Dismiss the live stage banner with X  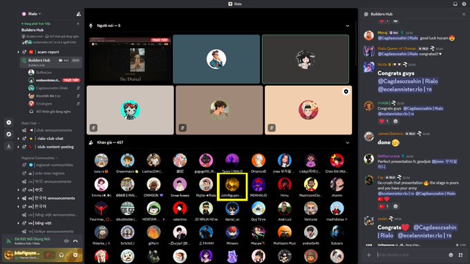tap(78, 23)
